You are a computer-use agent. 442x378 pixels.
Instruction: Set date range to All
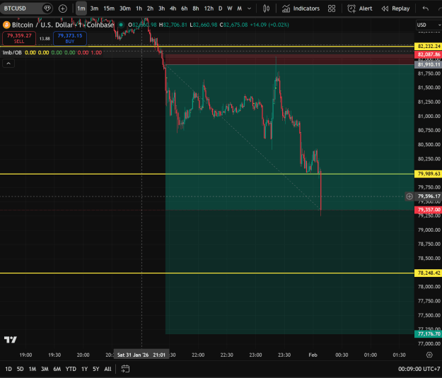click(x=107, y=369)
